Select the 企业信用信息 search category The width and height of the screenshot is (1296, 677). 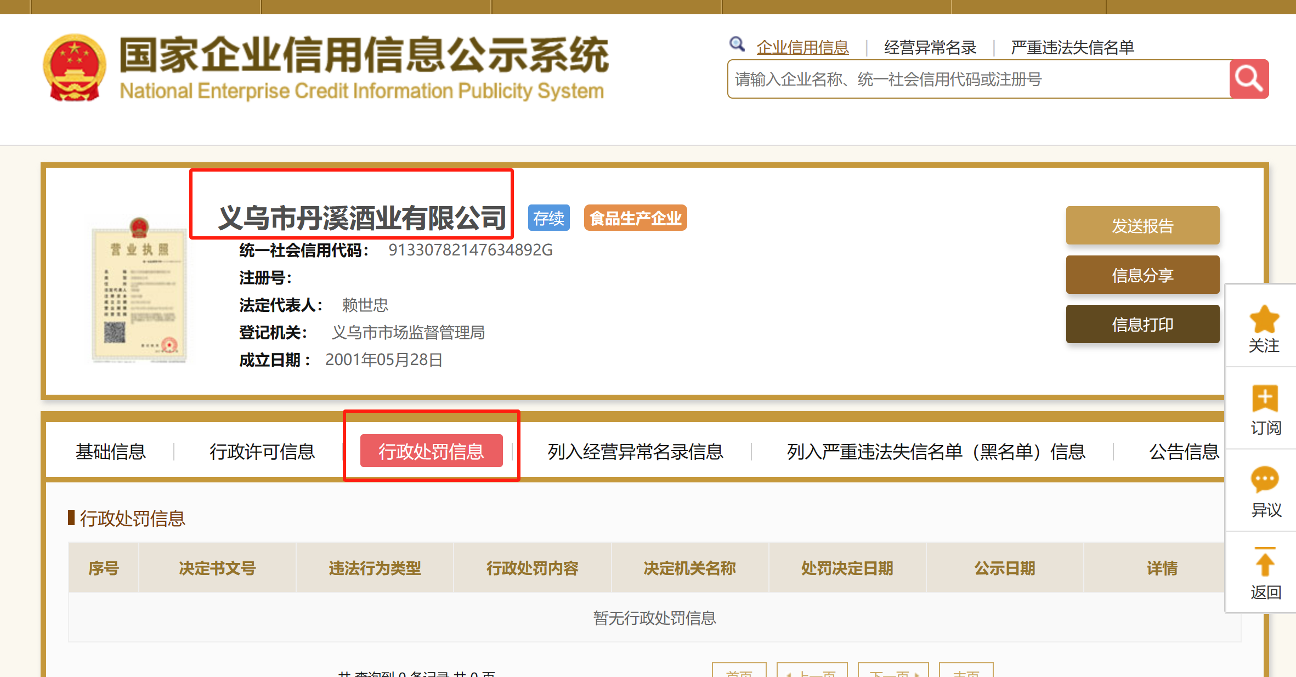802,48
